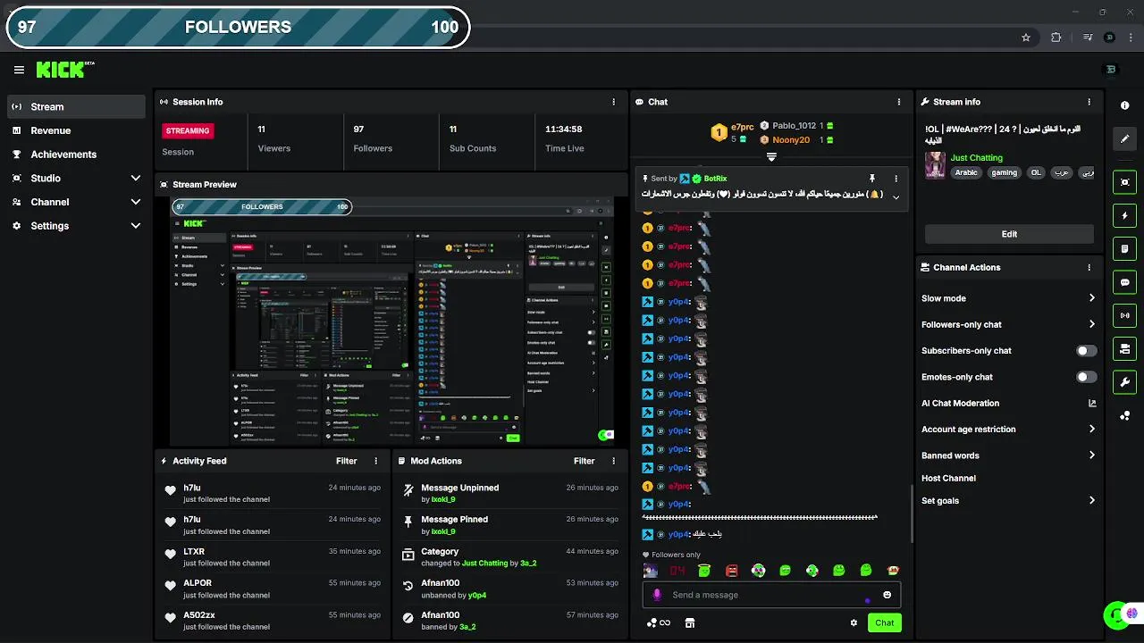Click the shop icon below message box
1144x643 pixels.
(x=689, y=623)
